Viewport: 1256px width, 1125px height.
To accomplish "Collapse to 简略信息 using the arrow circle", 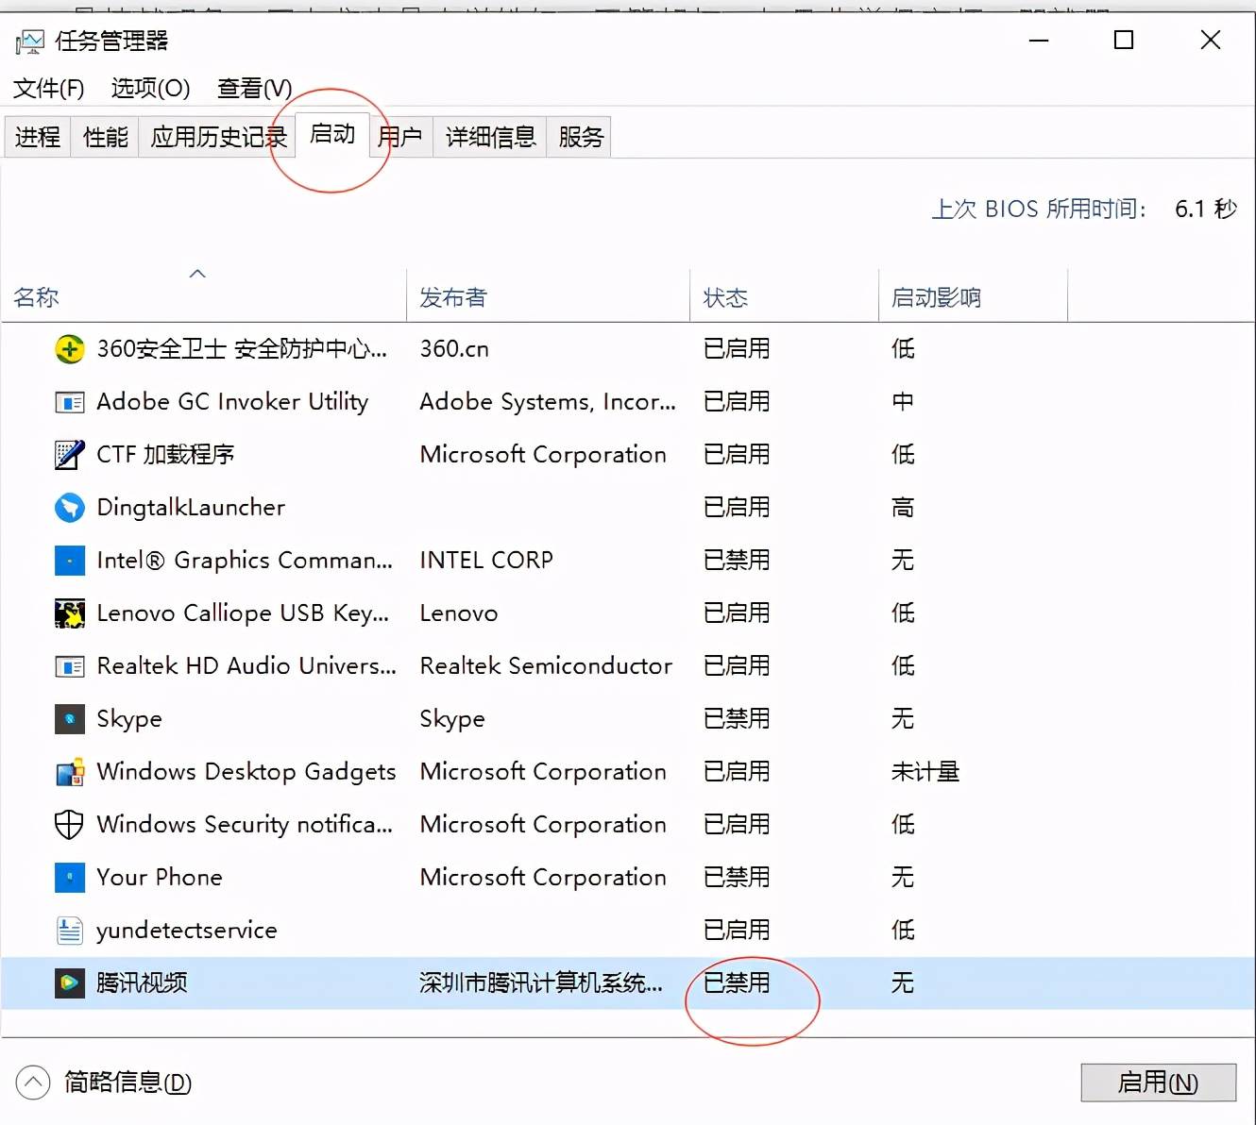I will (x=33, y=1083).
